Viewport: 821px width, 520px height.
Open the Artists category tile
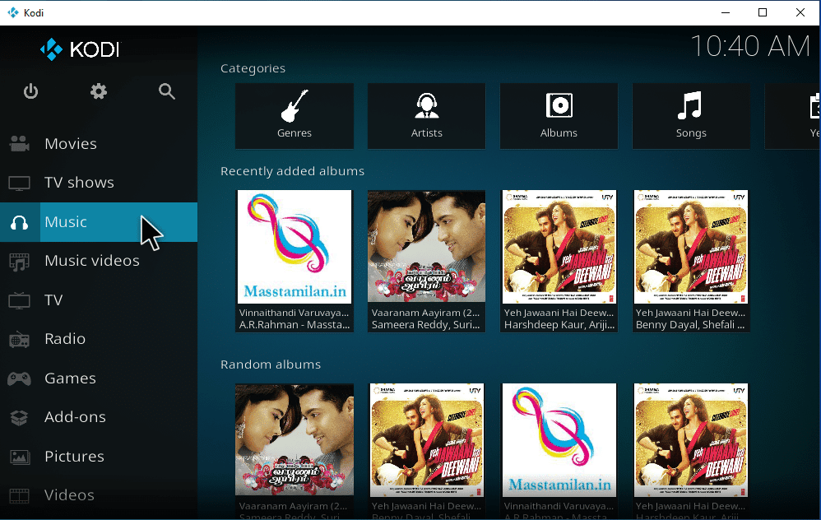tap(426, 115)
